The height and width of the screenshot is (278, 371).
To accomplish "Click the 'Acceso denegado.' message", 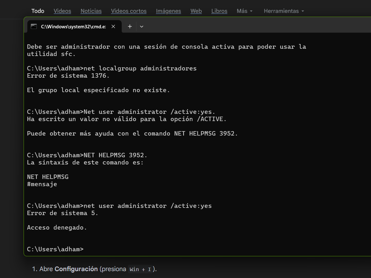I will 57,228.
